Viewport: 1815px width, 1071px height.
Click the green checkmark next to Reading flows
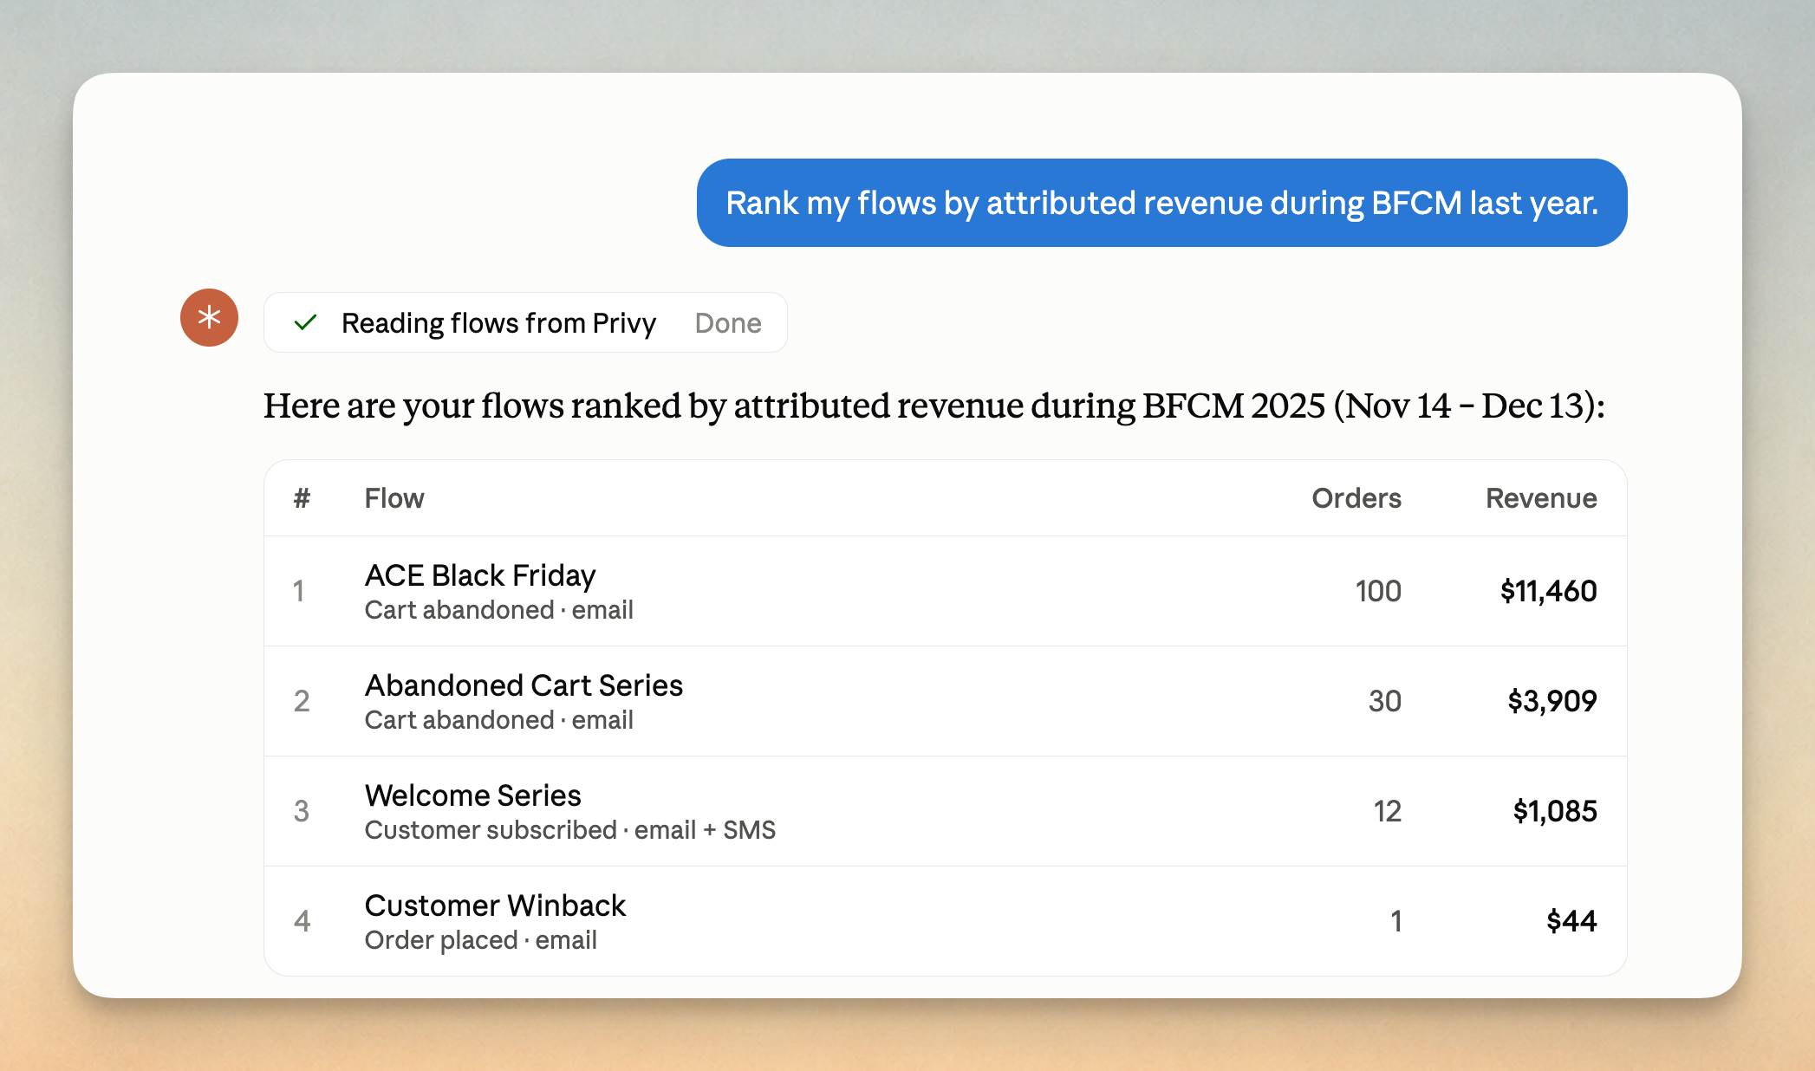pos(305,323)
